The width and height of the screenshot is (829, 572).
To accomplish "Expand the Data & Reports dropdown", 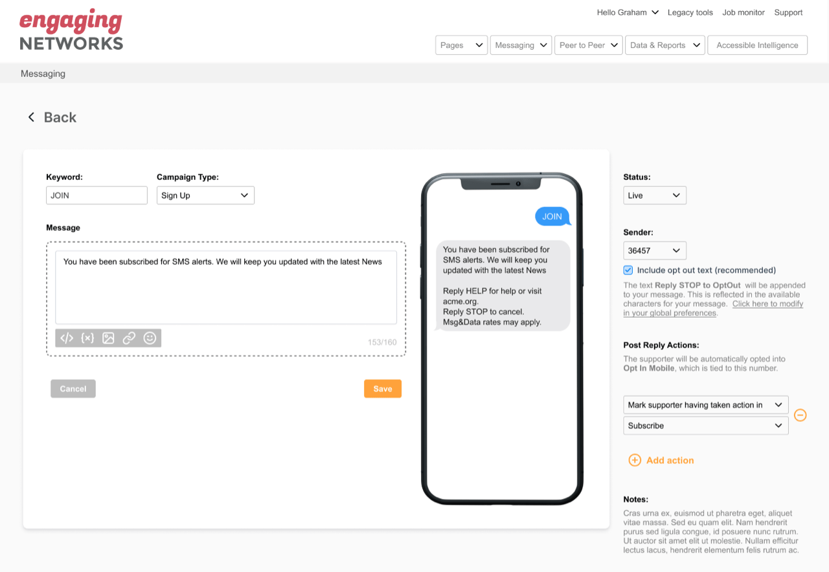I will coord(664,45).
